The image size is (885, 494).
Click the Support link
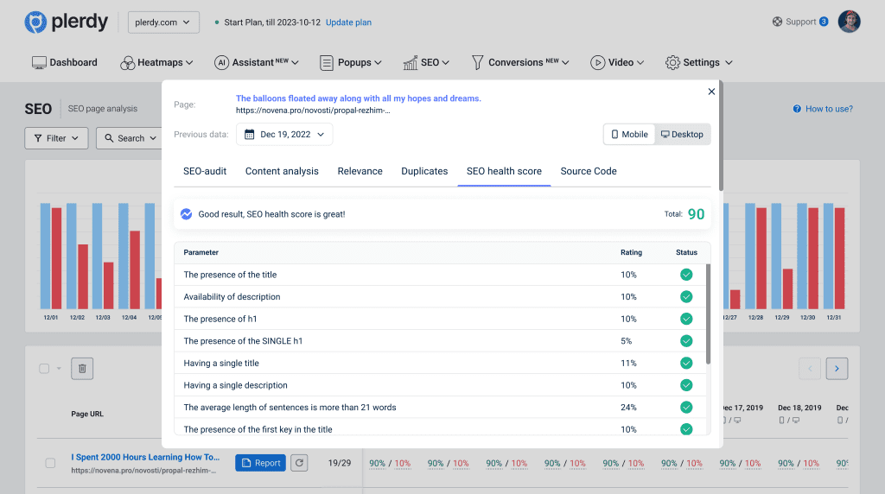click(x=800, y=22)
